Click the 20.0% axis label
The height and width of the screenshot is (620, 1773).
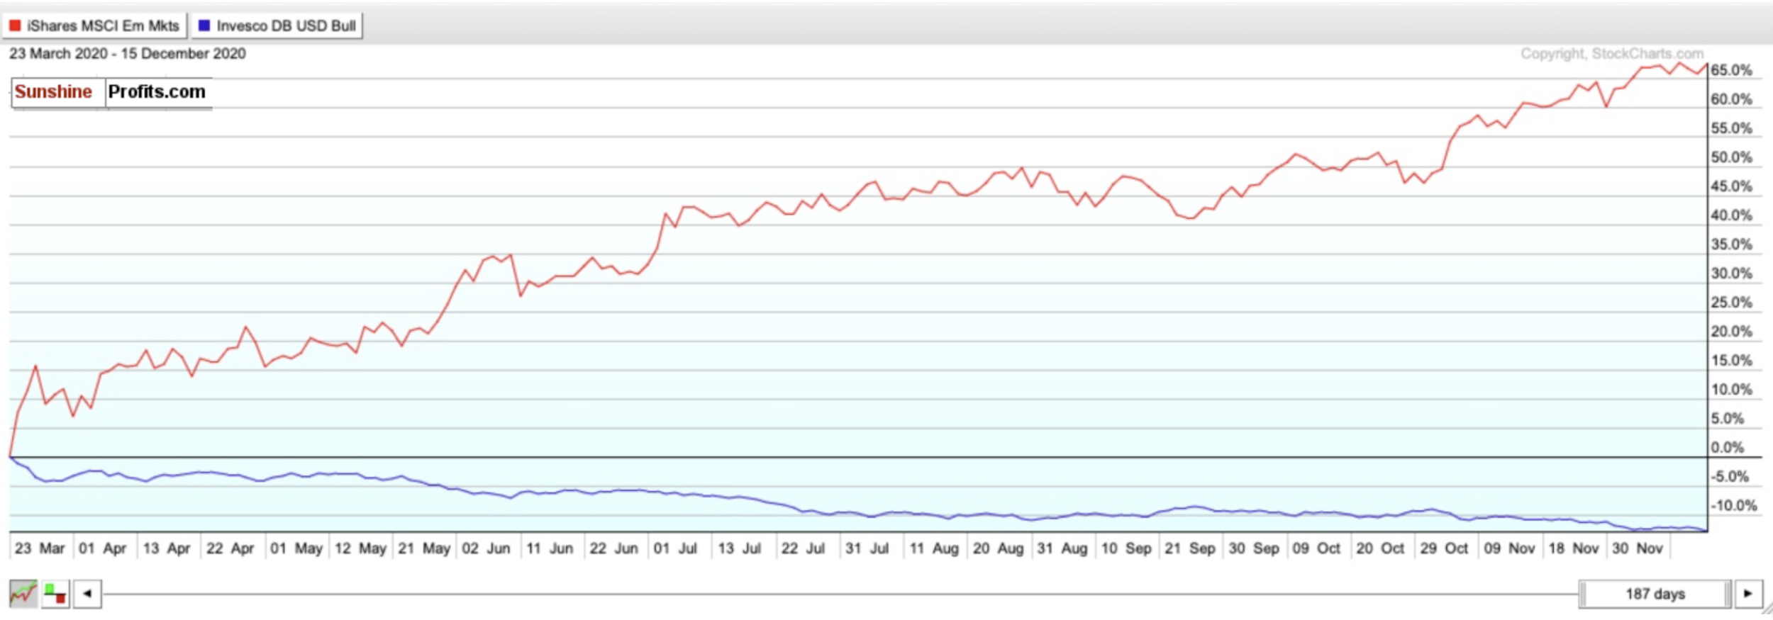point(1730,332)
